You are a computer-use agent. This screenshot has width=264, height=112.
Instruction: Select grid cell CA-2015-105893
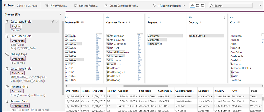tap(127, 106)
